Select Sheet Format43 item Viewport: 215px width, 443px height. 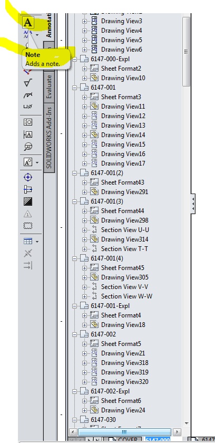pos(122,182)
